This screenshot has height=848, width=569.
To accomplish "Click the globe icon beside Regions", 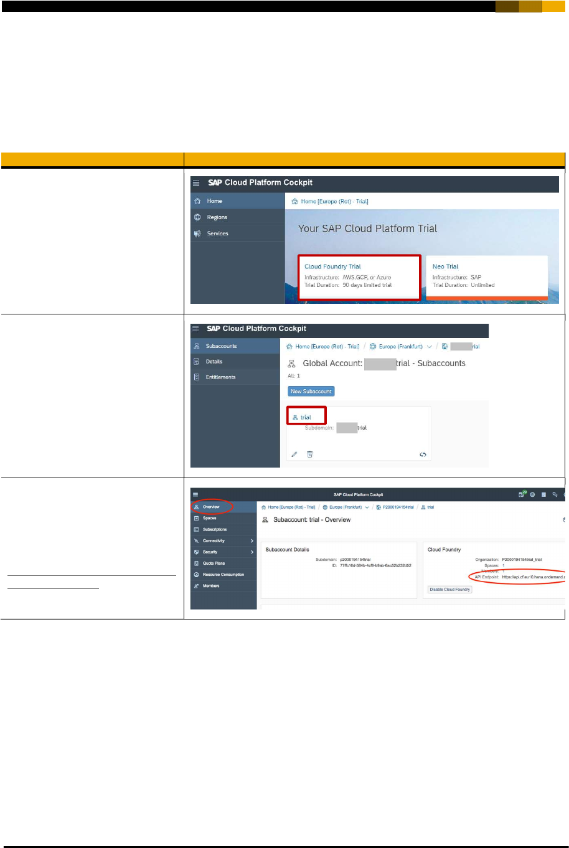I will pyautogui.click(x=197, y=217).
